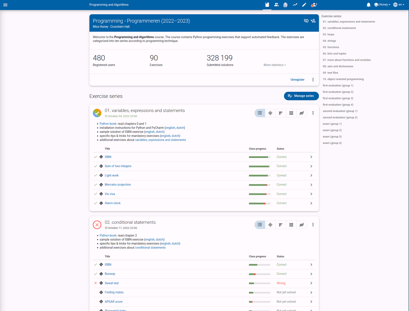Click the Python icon beside Alarm clock
The width and height of the screenshot is (409, 311).
(x=101, y=203)
